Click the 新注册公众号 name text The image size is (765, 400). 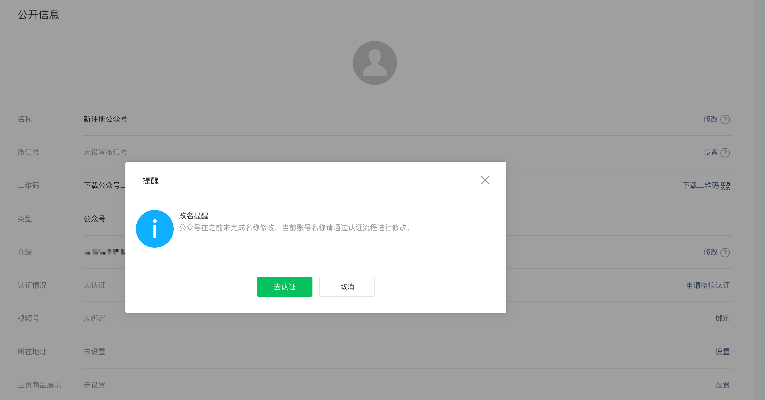105,119
